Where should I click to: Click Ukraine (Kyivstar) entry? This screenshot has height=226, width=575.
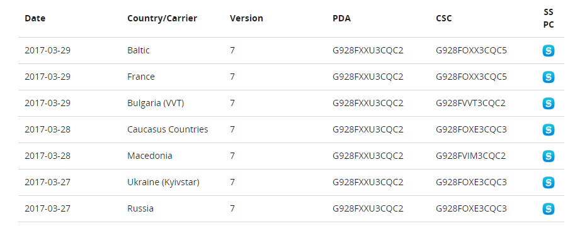pyautogui.click(x=163, y=182)
